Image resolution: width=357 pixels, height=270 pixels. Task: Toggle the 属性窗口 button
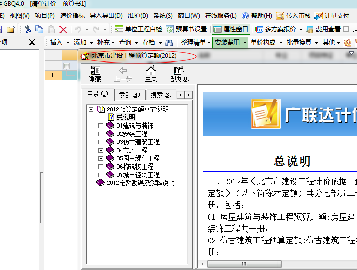(x=231, y=29)
